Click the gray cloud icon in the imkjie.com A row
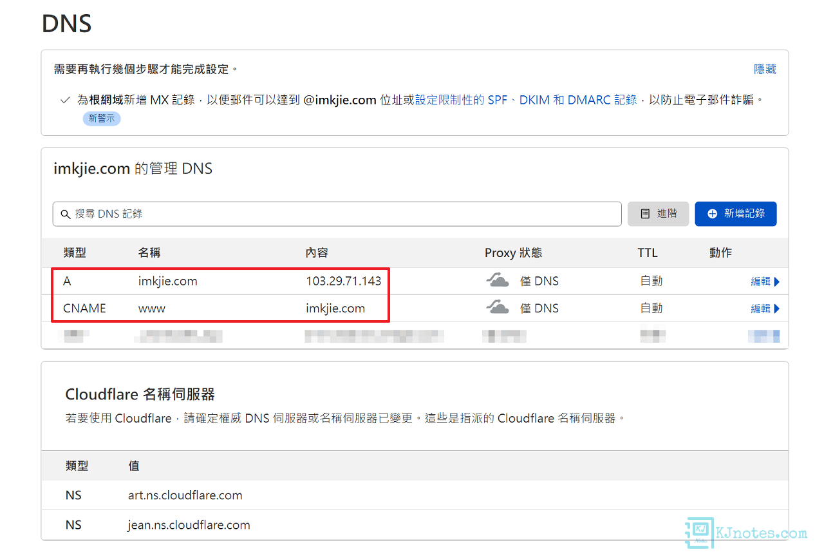The width and height of the screenshot is (824, 552). (498, 281)
